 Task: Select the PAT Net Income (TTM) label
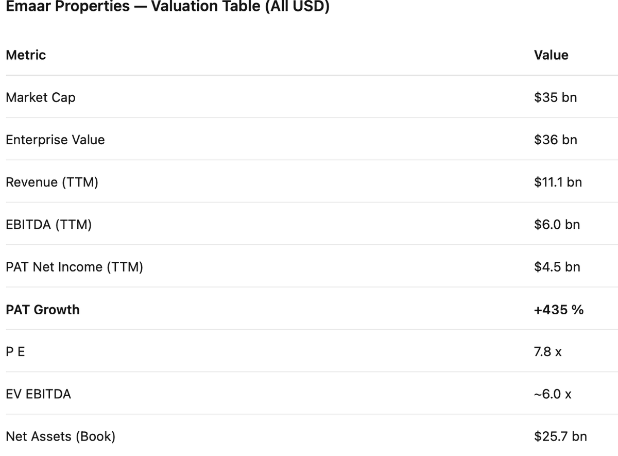[75, 267]
